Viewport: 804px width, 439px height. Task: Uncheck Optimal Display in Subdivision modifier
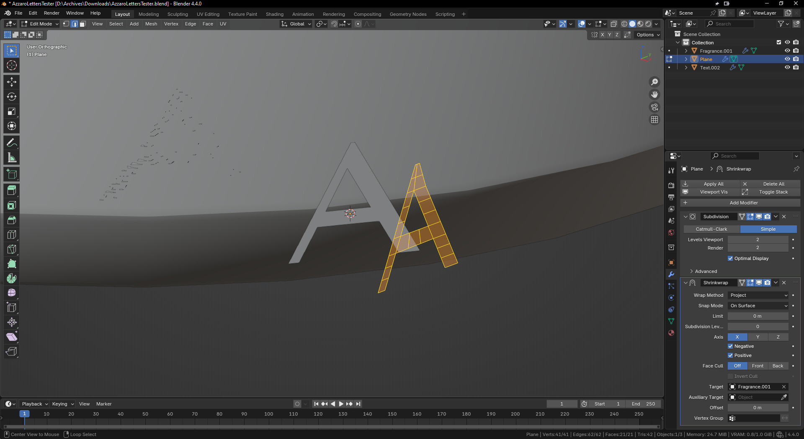[730, 258]
